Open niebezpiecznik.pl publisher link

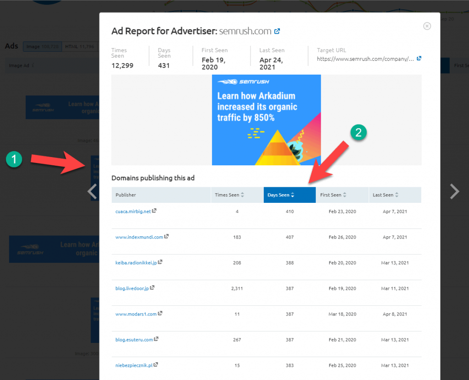(x=134, y=365)
